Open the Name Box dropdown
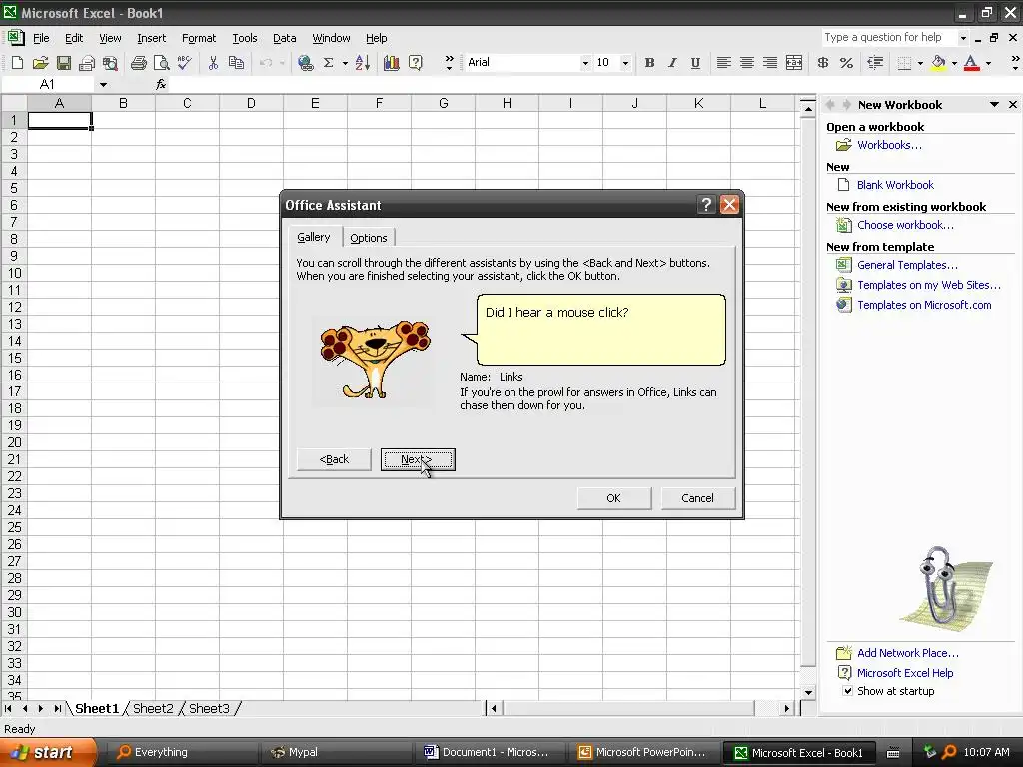1023x767 pixels. pyautogui.click(x=103, y=84)
